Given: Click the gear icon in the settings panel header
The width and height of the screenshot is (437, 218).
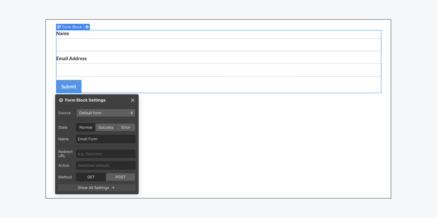Looking at the screenshot, I should [61, 100].
